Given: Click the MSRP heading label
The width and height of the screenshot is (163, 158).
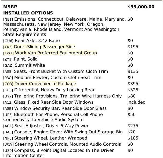Looking at the screenshot, I should click(x=10, y=7).
